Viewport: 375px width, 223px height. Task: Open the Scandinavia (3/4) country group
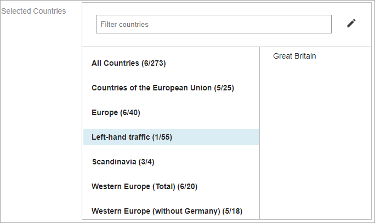click(x=123, y=162)
